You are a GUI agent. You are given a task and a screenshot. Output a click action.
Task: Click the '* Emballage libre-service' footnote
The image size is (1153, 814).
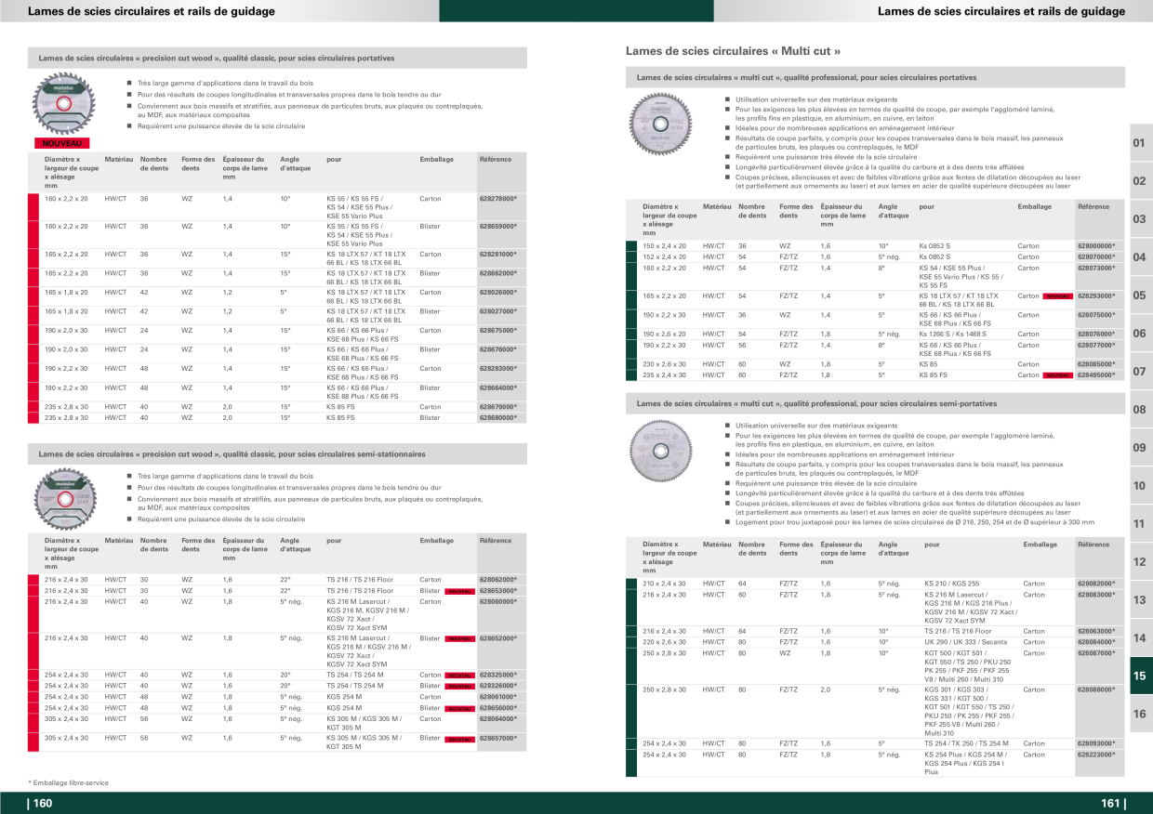(x=68, y=782)
